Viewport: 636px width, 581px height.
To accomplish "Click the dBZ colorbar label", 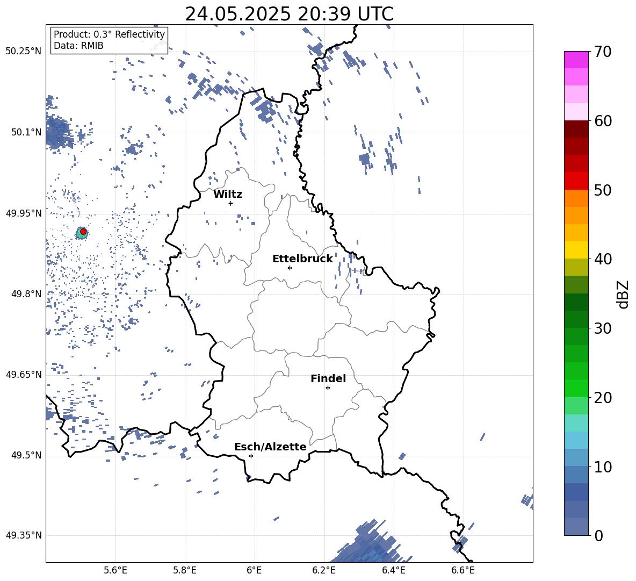I will [622, 294].
